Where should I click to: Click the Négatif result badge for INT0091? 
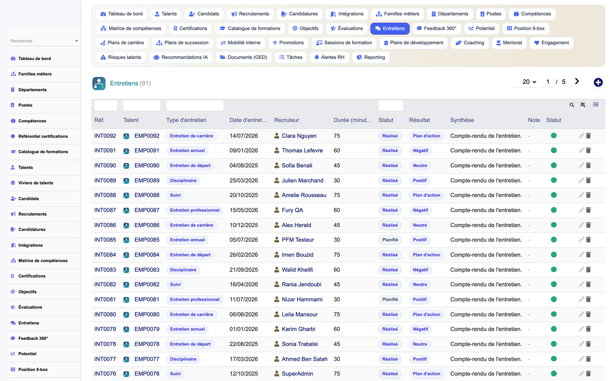point(420,150)
